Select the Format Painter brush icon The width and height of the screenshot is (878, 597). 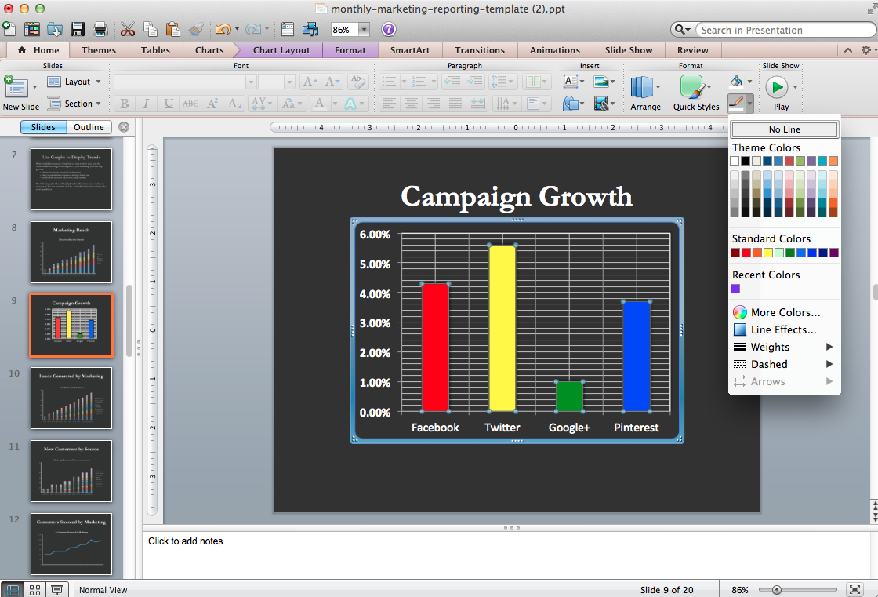tap(195, 29)
